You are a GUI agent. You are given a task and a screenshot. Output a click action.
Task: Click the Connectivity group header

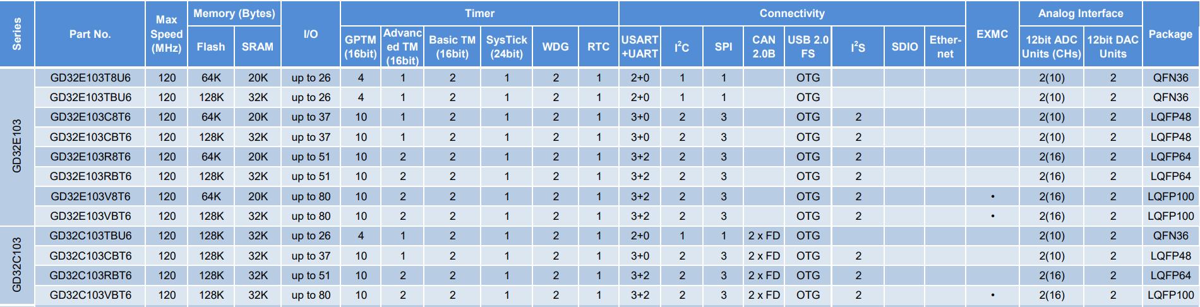pos(792,13)
